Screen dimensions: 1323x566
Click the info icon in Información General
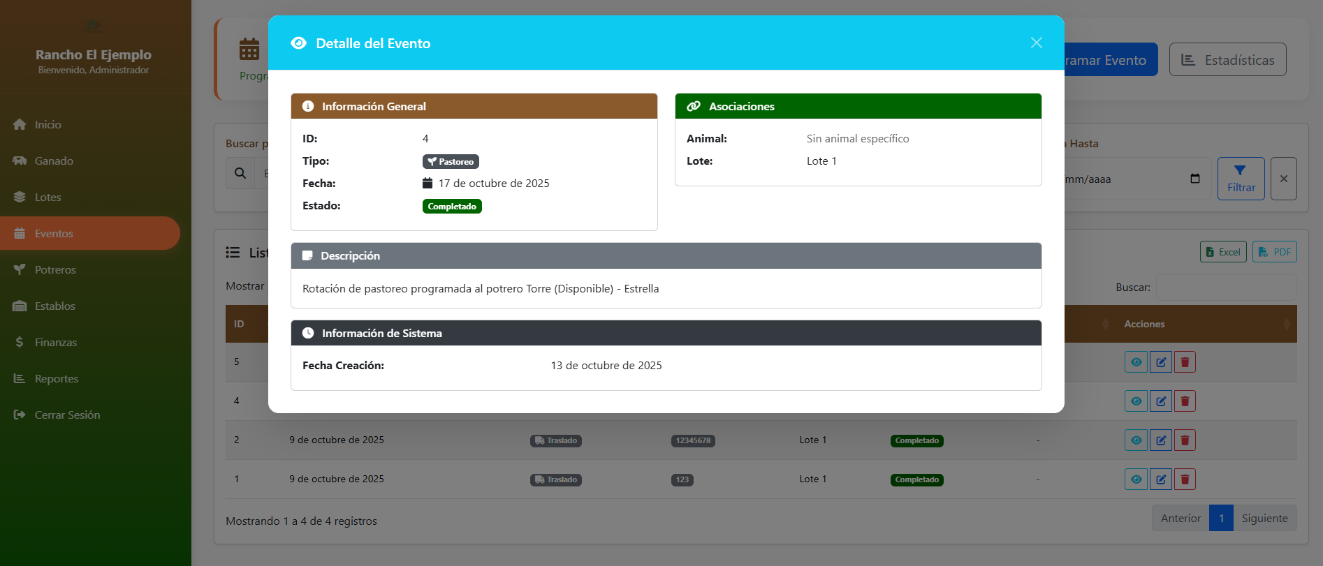[307, 106]
